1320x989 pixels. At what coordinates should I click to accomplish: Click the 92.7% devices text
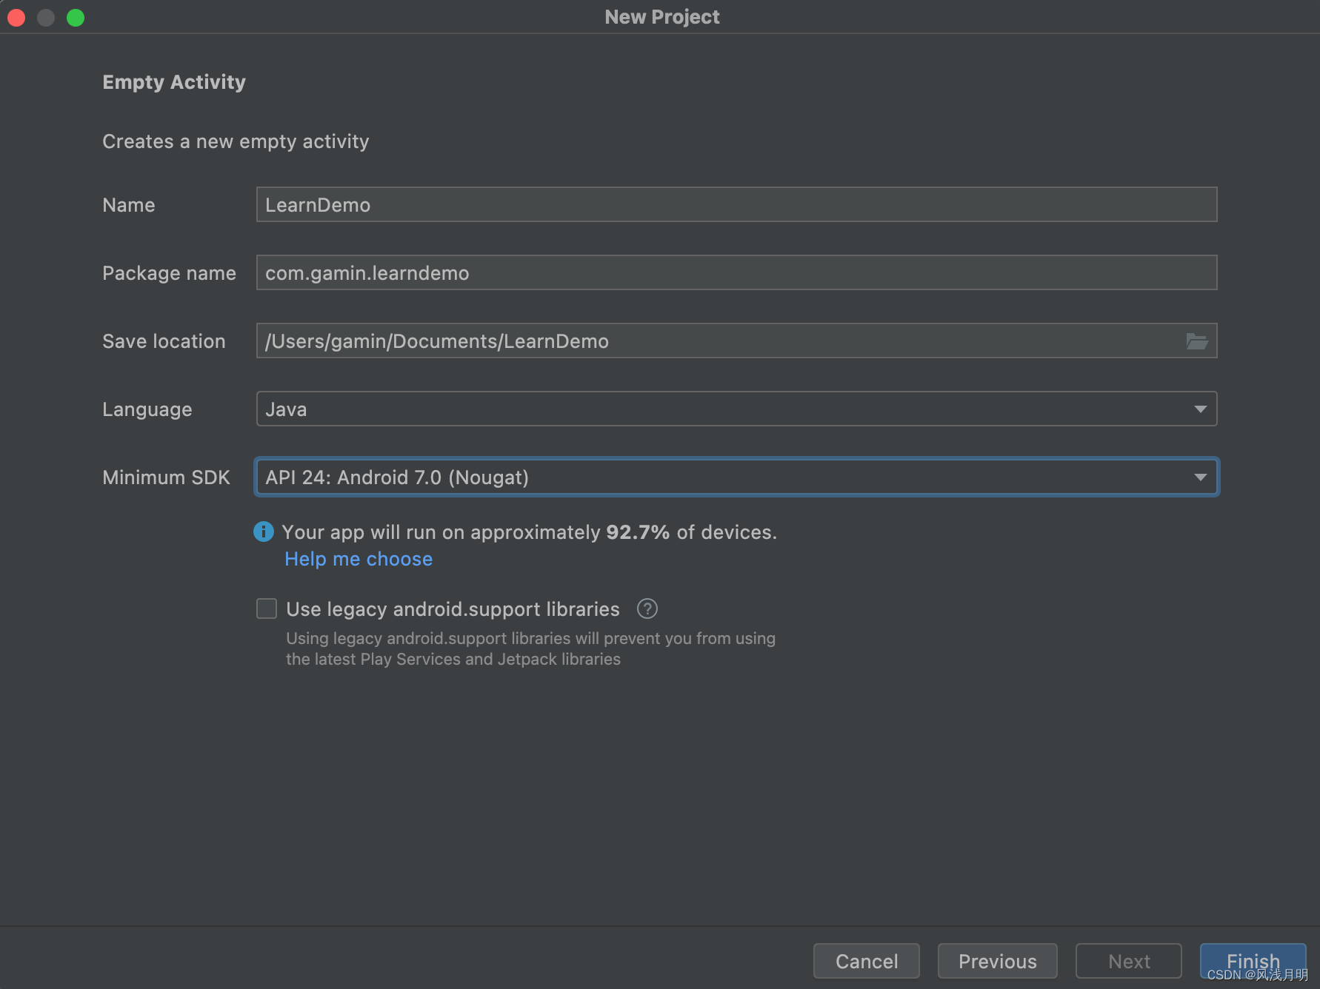click(530, 532)
